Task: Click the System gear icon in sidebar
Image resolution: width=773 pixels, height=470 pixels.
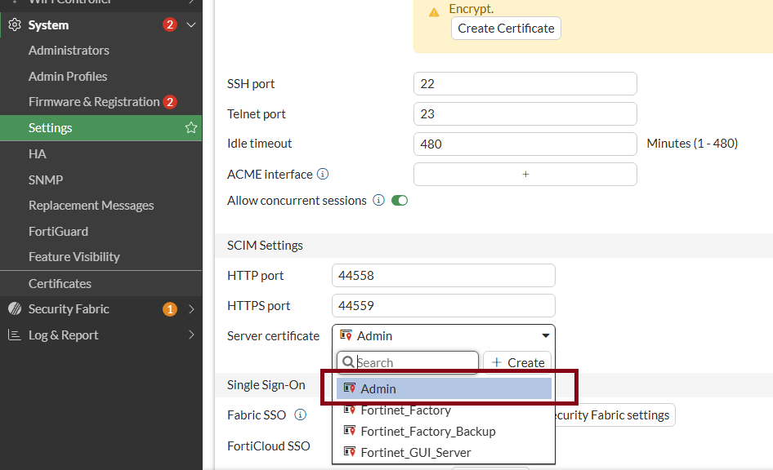Action: [15, 24]
